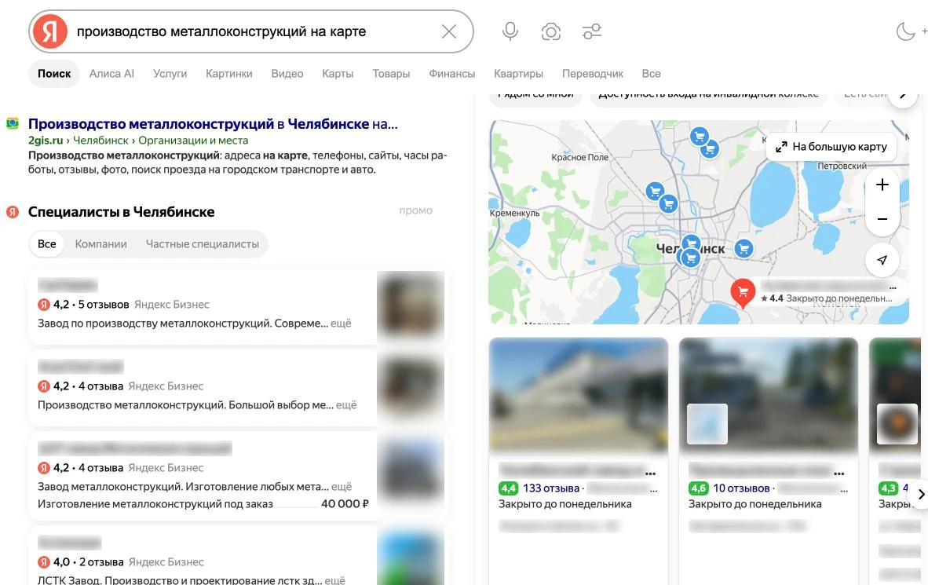The width and height of the screenshot is (928, 585).
Task: Click the 4,6 green rating badge
Action: [699, 488]
